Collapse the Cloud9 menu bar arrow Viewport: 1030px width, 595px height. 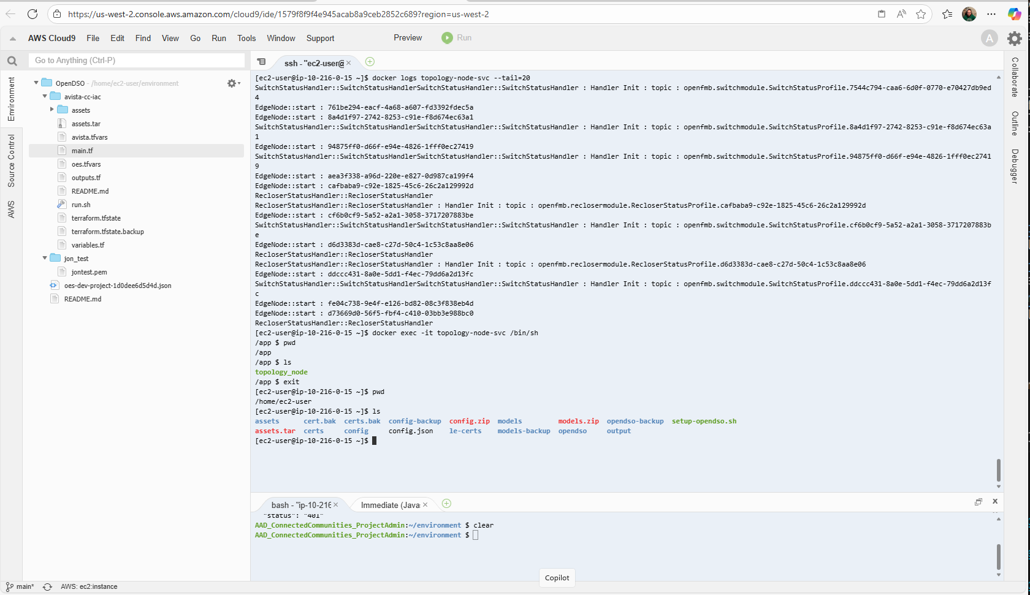tap(13, 39)
